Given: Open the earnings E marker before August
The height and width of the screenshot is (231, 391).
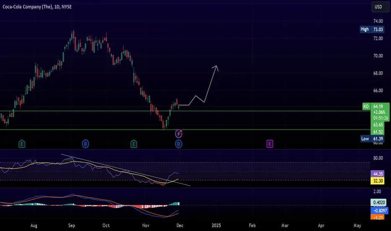Looking at the screenshot, I should pos(22,144).
